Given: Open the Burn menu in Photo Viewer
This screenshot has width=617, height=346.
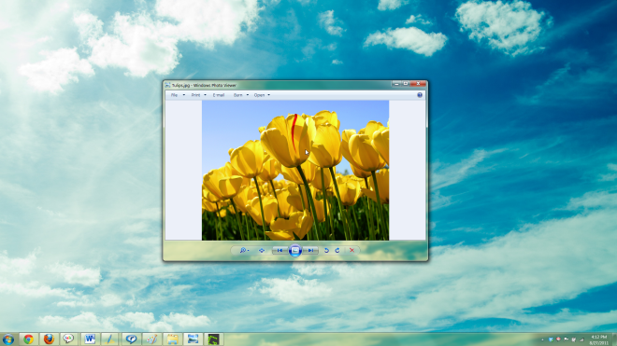Looking at the screenshot, I should point(241,95).
